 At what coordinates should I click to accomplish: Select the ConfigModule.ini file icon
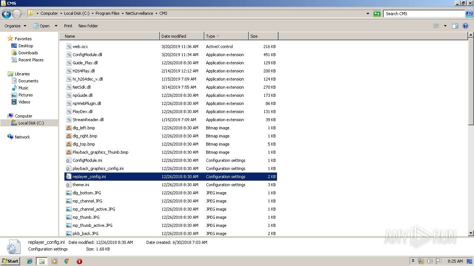click(x=69, y=160)
